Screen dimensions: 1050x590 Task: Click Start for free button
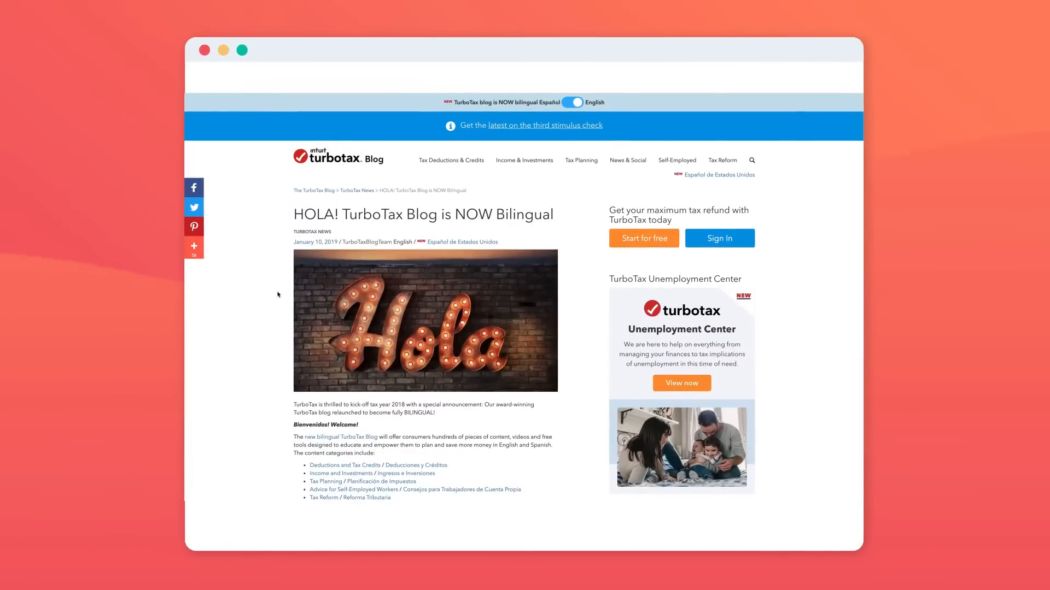(644, 238)
